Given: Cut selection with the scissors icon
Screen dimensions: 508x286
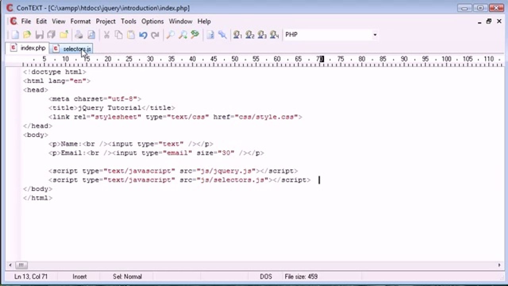Looking at the screenshot, I should click(106, 35).
